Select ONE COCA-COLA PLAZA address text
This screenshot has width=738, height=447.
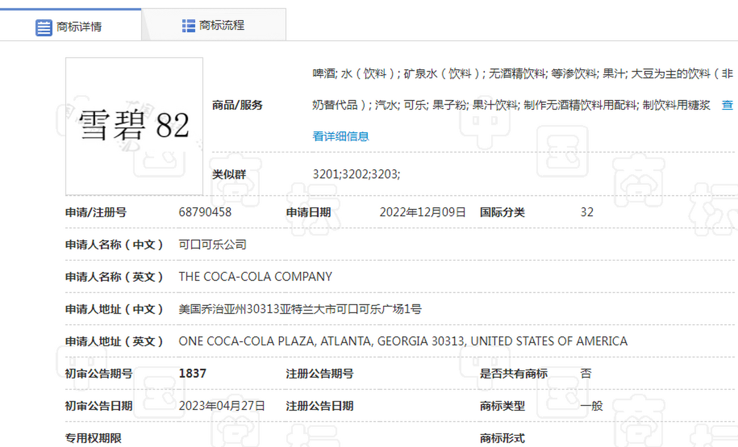coord(403,341)
